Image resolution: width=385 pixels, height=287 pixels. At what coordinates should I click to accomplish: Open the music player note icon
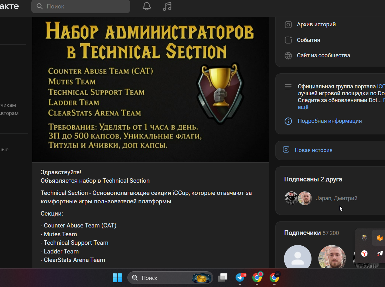point(167,6)
